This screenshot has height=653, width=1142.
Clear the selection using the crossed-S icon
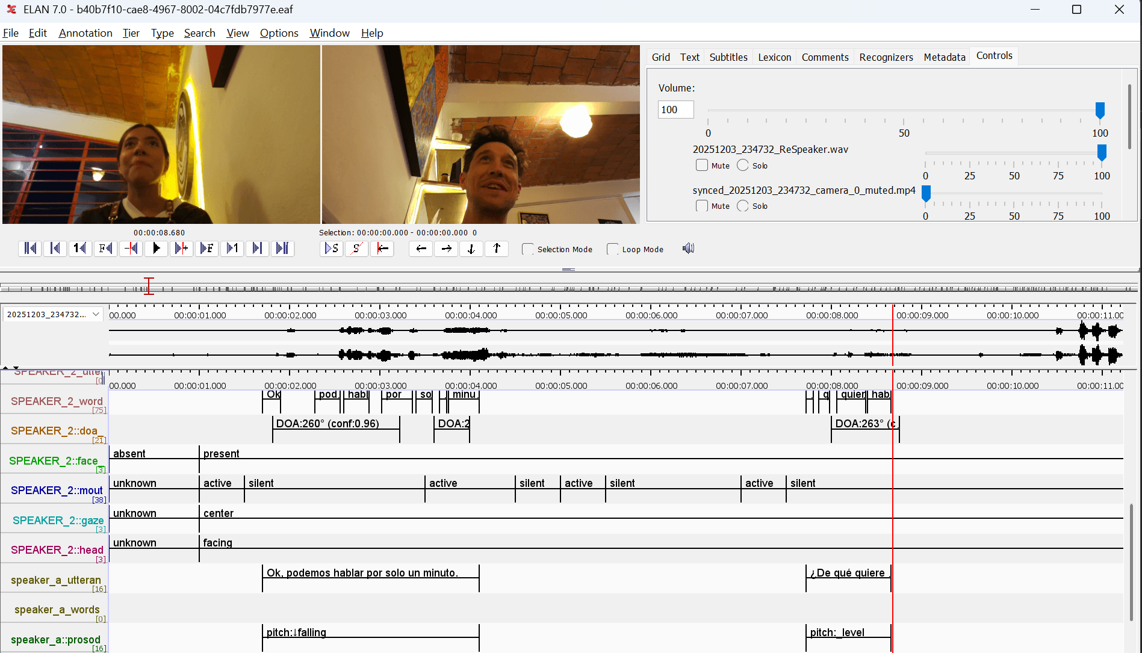pos(356,248)
